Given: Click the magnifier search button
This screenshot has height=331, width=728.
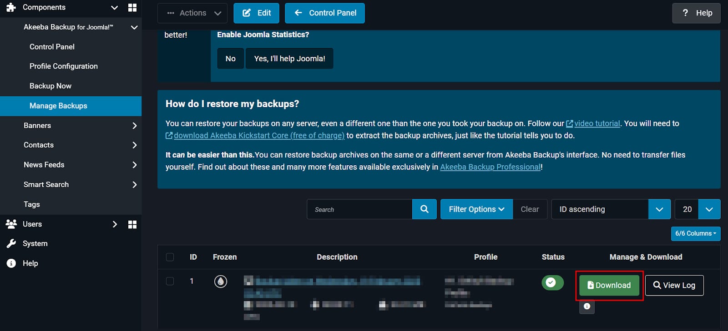Looking at the screenshot, I should (x=424, y=209).
